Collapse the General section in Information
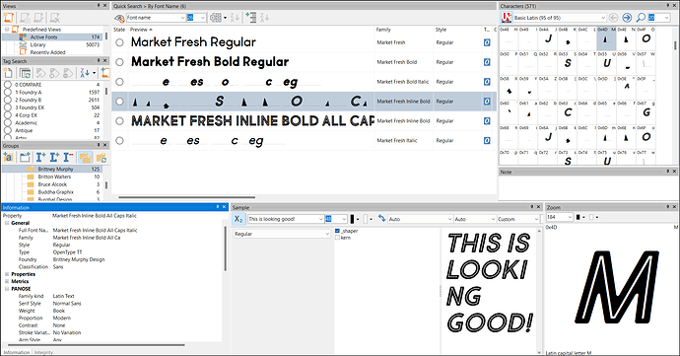The width and height of the screenshot is (680, 356). coord(7,223)
